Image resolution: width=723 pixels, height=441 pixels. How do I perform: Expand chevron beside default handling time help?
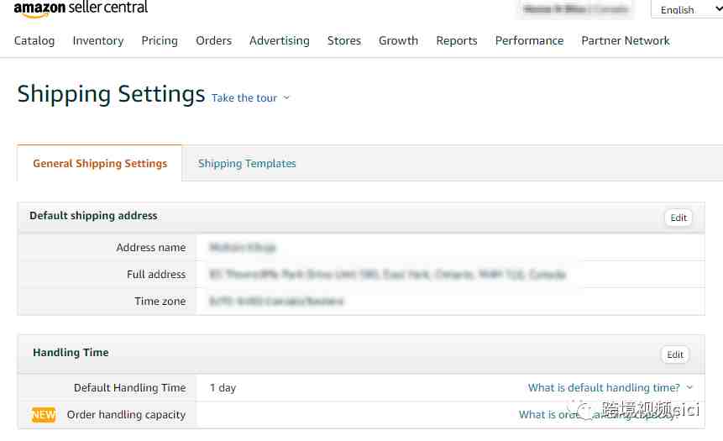[689, 387]
